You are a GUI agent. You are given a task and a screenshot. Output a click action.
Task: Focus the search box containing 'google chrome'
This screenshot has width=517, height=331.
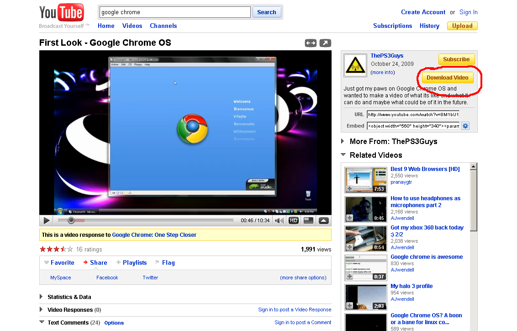(175, 12)
